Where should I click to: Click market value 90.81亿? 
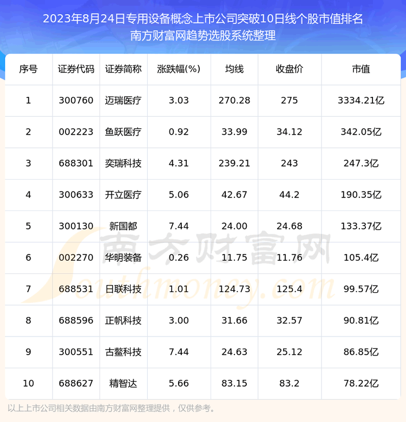coord(361,320)
